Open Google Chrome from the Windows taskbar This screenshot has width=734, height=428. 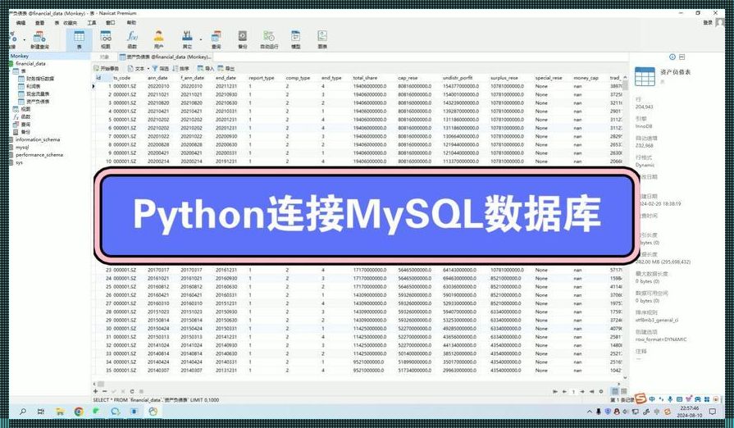pos(79,411)
